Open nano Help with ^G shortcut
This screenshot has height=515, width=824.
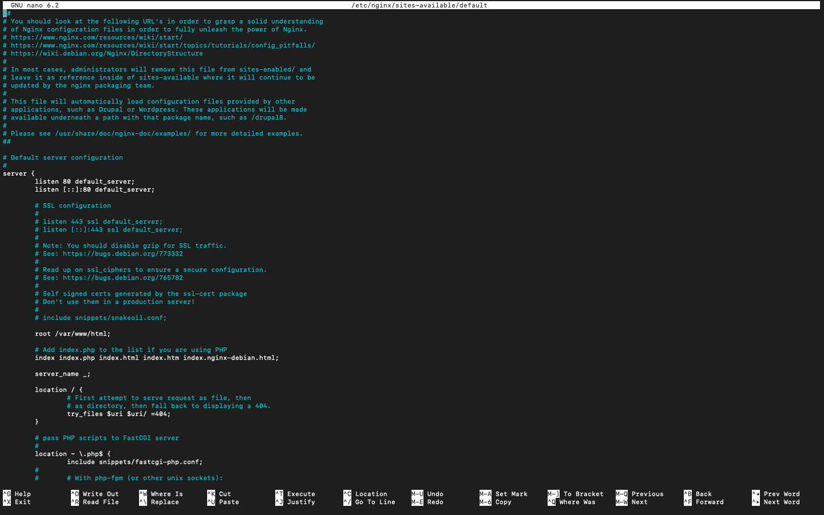point(17,494)
